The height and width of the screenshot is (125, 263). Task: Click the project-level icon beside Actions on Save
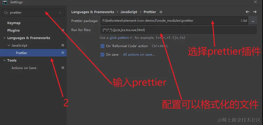click(63, 68)
